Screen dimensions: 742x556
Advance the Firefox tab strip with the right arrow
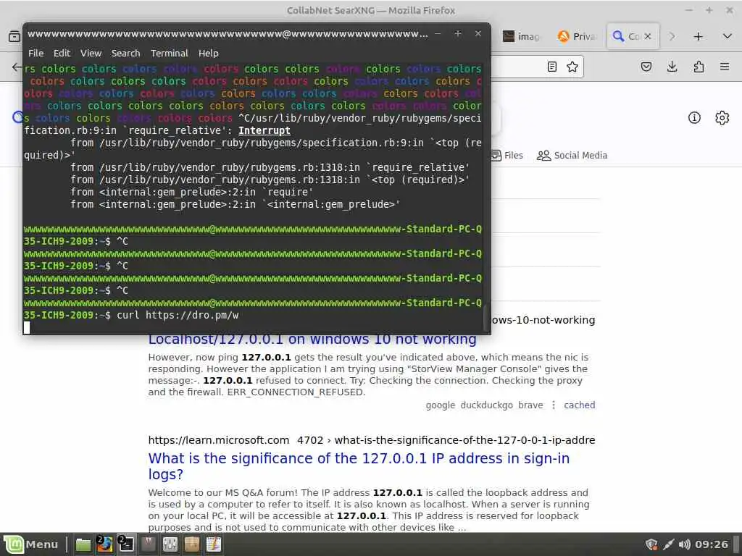point(672,36)
